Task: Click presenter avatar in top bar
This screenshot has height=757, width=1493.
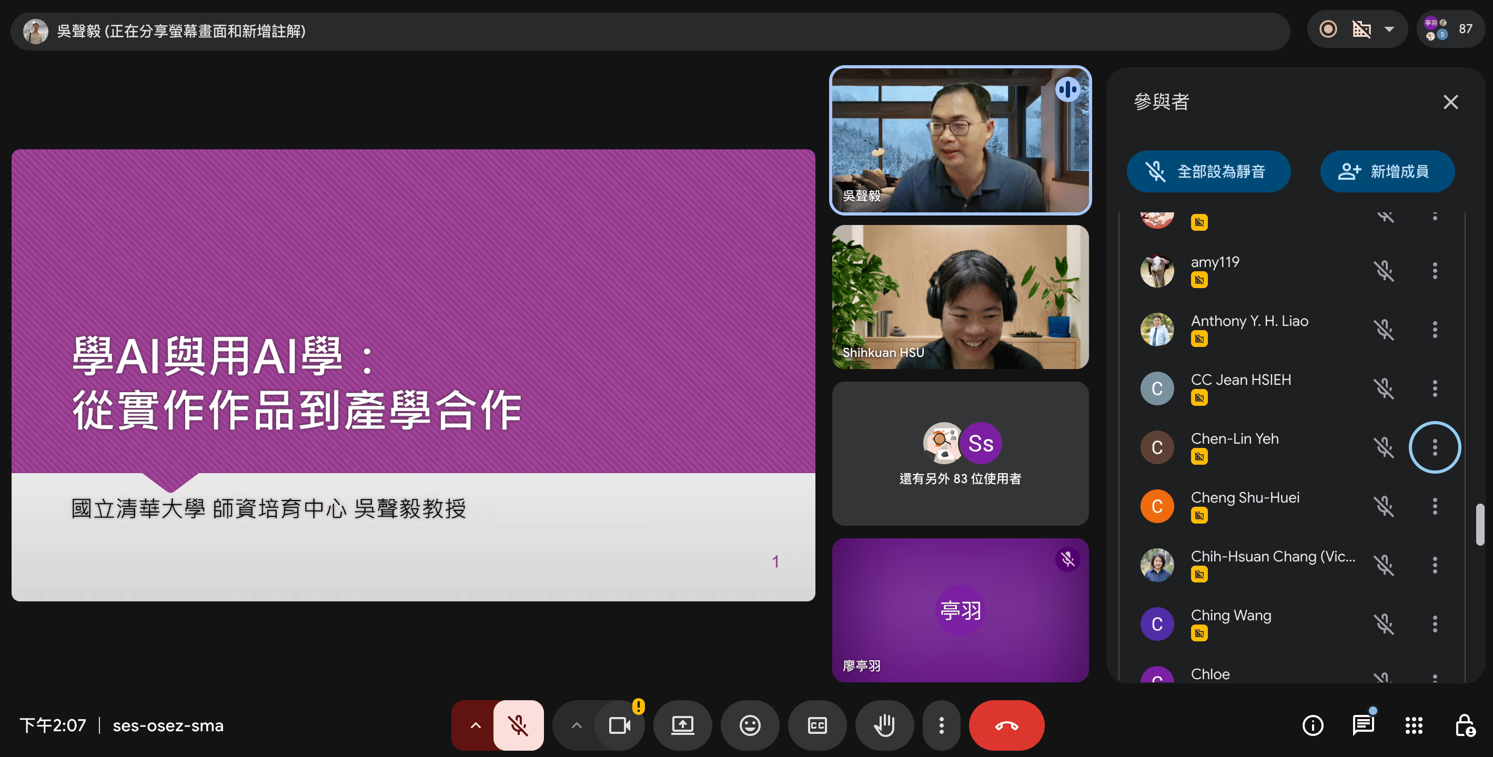Action: coord(36,30)
